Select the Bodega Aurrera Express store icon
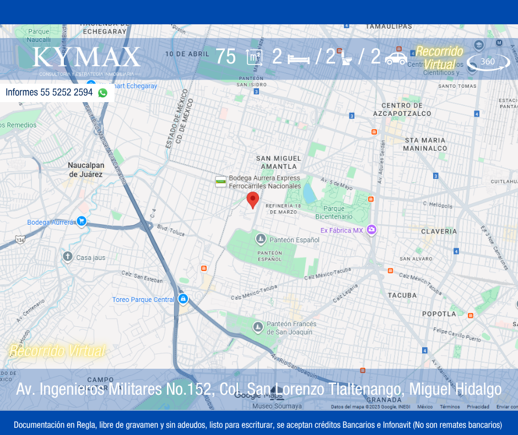The image size is (518, 435). 221,182
